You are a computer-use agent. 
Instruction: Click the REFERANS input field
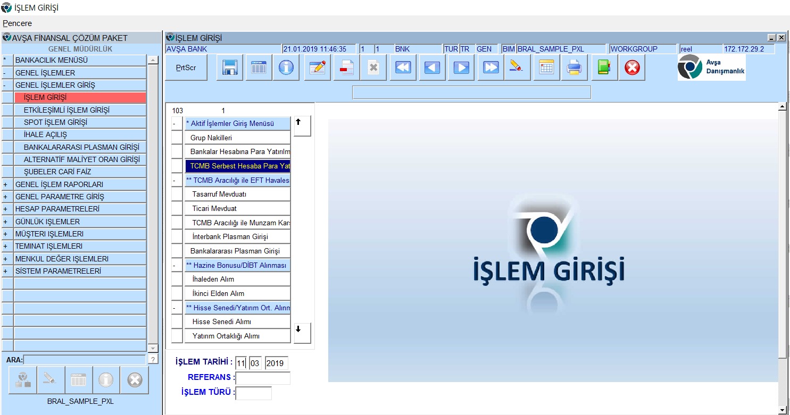pos(263,378)
